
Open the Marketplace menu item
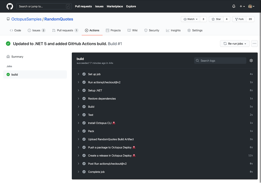tap(115, 6)
